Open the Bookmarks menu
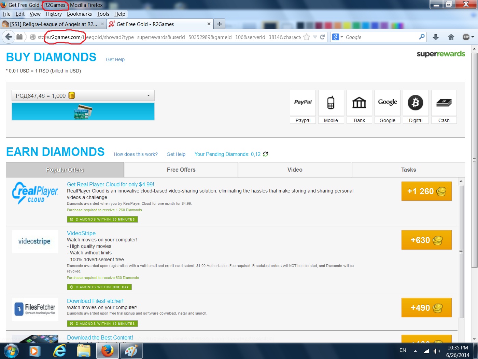The width and height of the screenshot is (478, 359). (79, 14)
